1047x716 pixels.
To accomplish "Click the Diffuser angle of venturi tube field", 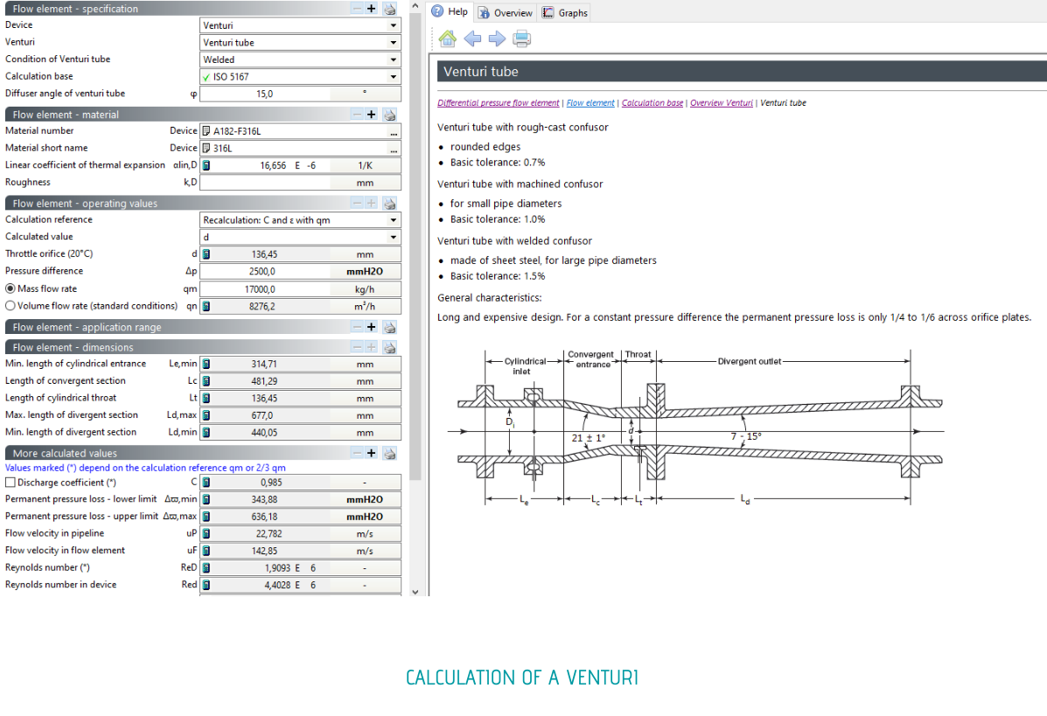I will 265,94.
